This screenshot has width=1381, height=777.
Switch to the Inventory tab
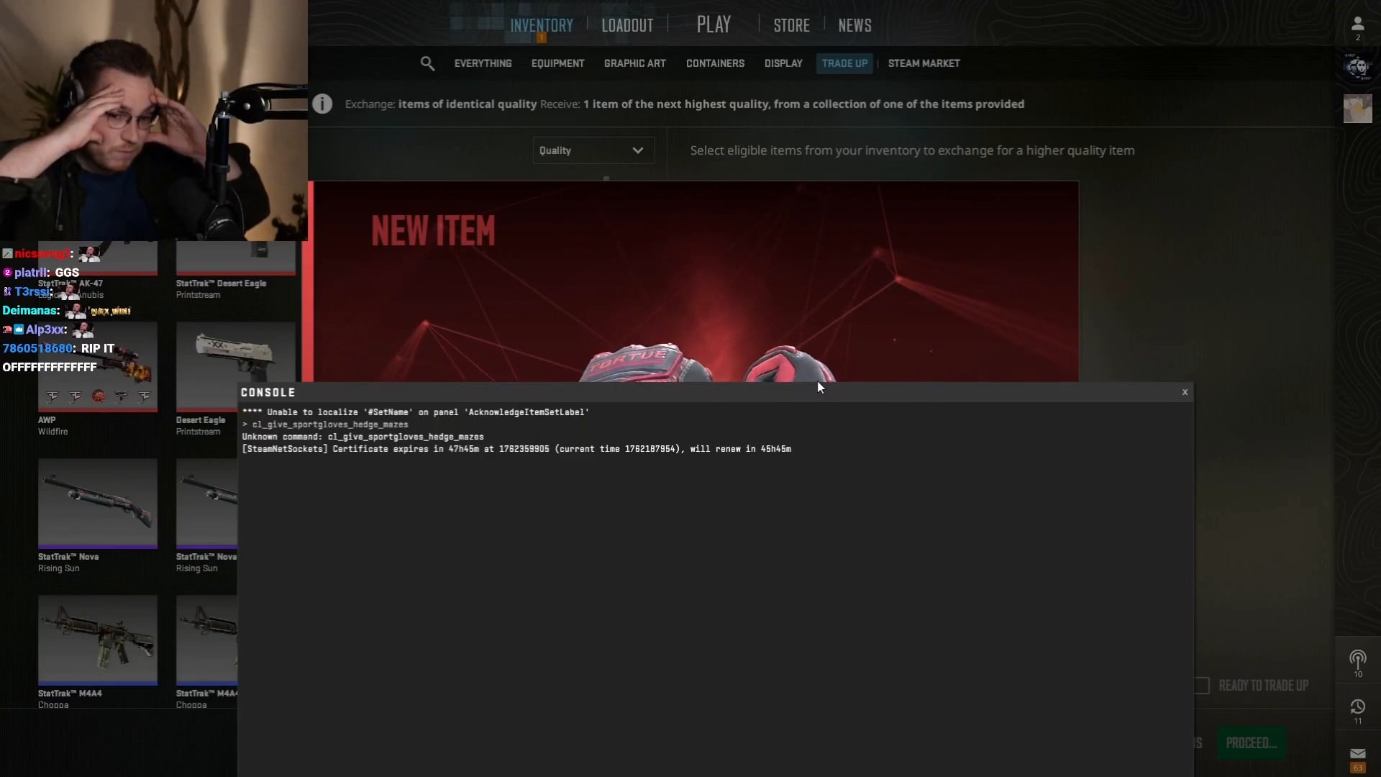[542, 26]
